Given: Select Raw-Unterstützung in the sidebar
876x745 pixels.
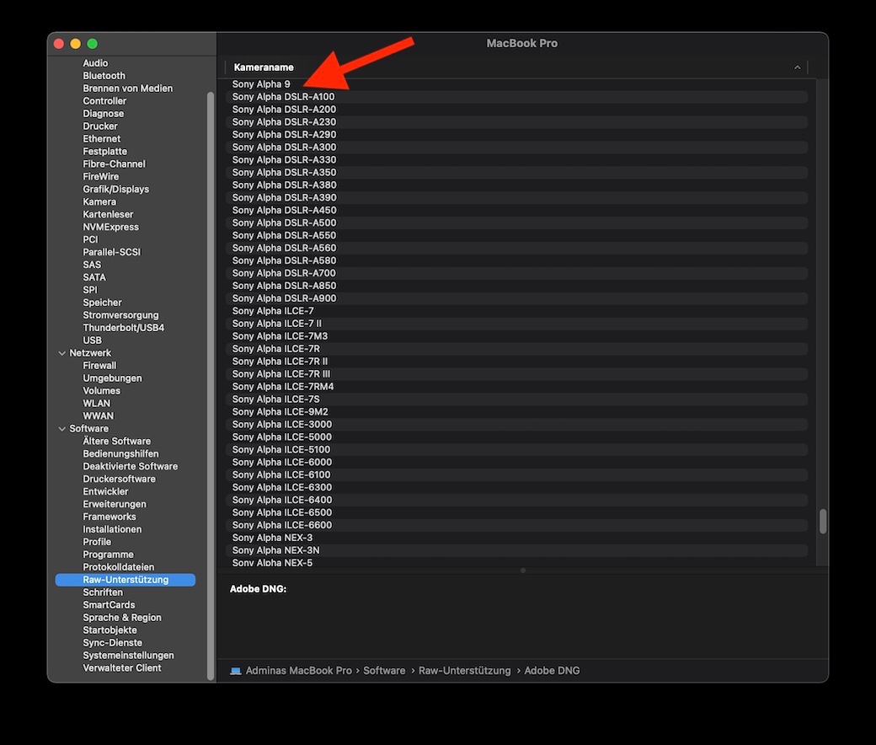Looking at the screenshot, I should coord(126,580).
